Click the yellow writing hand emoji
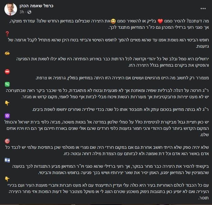The image size is (212, 205). pos(7,53)
